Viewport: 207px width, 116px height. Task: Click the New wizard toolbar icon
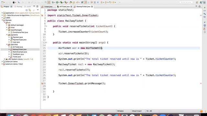(x=2, y=2)
